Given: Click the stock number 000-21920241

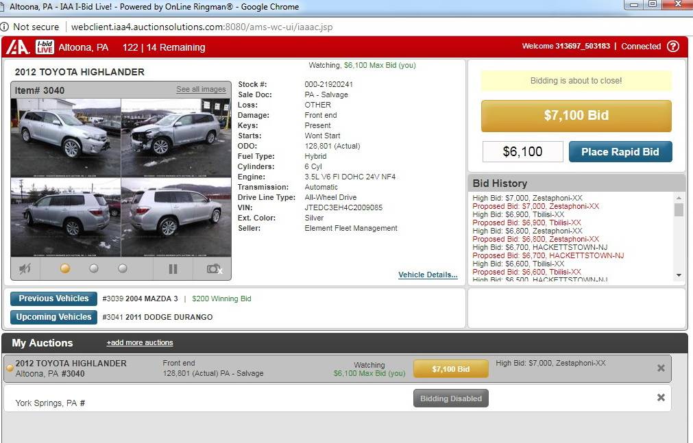Looking at the screenshot, I should [328, 84].
